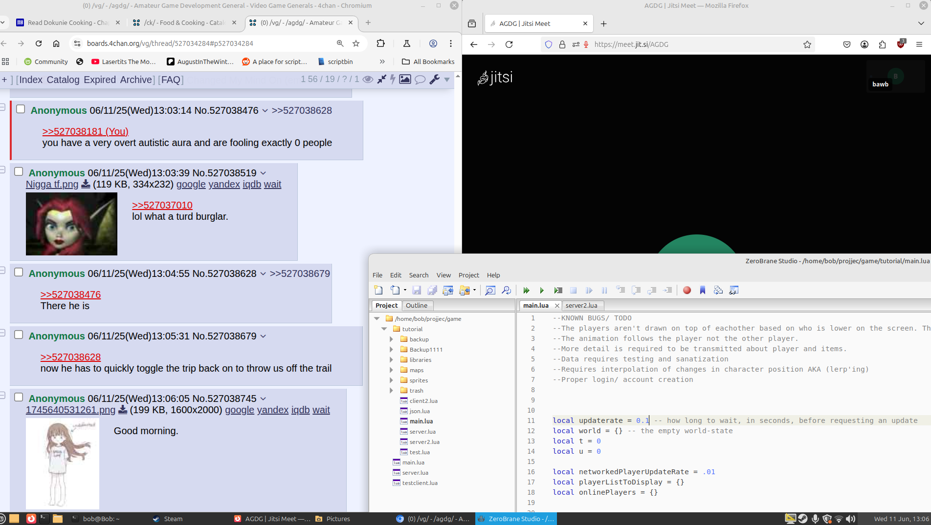Click the Stop debugging square icon
Viewport: 931px width, 525px height.
(x=574, y=290)
